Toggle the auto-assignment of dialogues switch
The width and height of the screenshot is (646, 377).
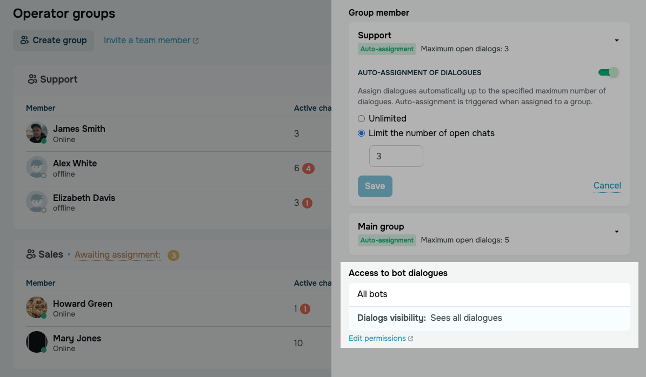tap(608, 72)
